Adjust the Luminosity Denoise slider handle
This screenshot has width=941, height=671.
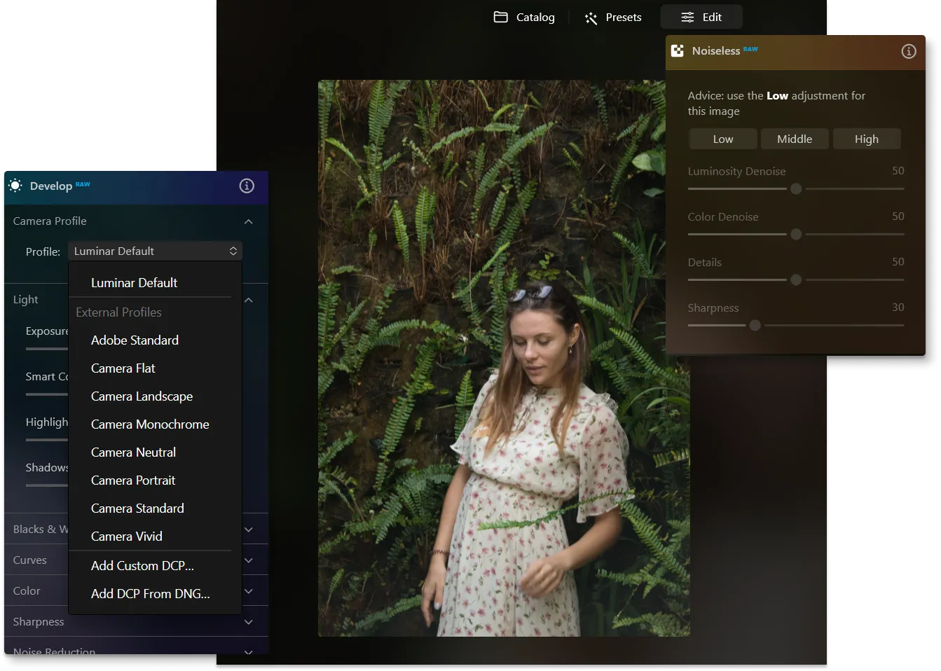(x=796, y=188)
